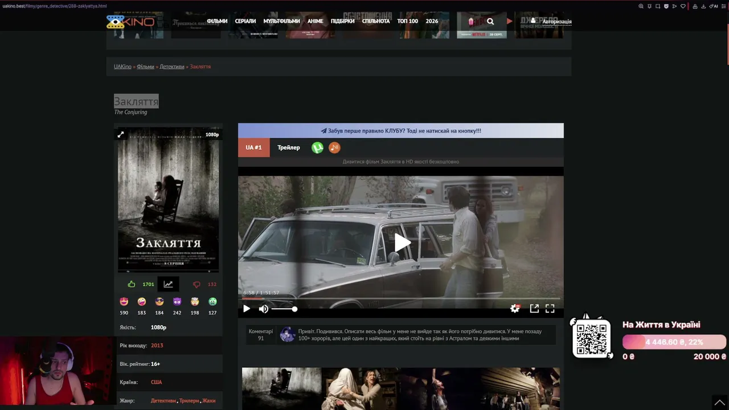Play the video with center play button
The image size is (729, 410).
coord(402,243)
